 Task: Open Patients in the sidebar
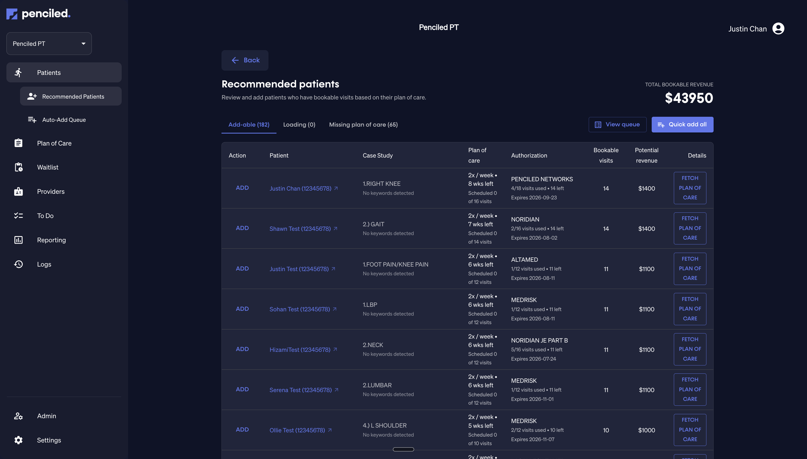[64, 73]
